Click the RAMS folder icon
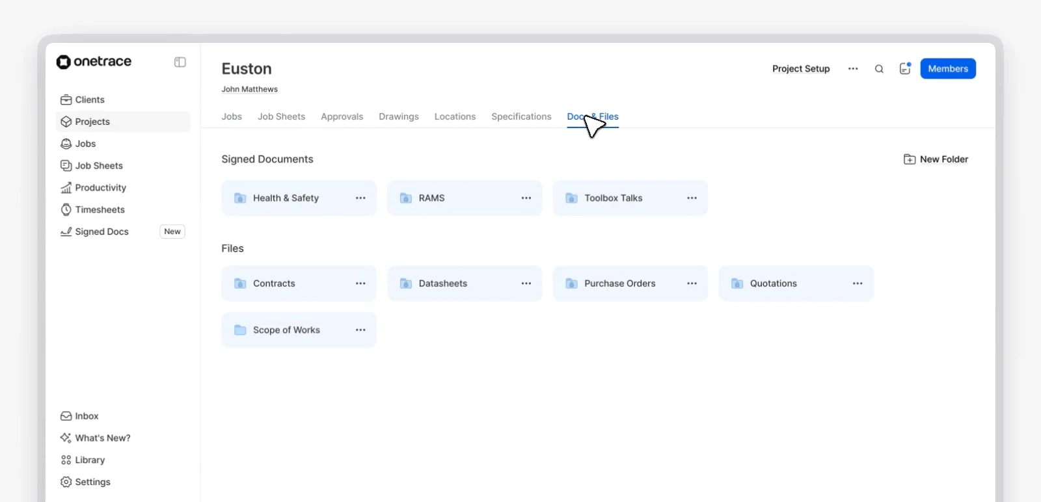1041x502 pixels. tap(406, 198)
